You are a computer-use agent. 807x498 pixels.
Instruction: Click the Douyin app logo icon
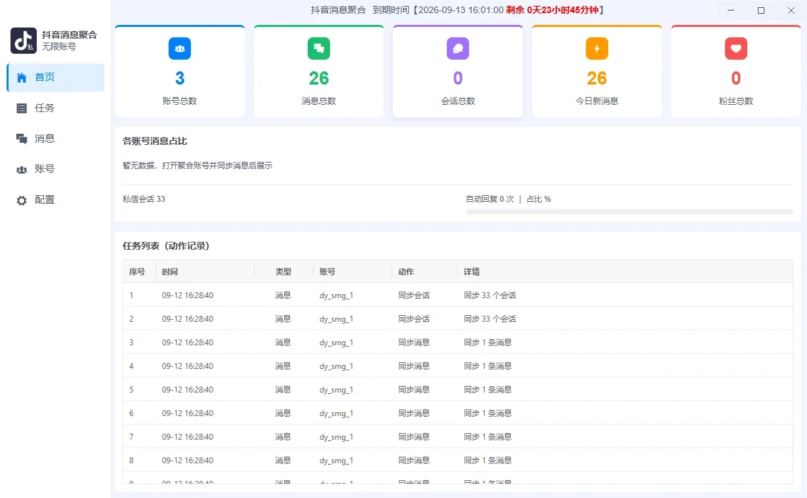coord(24,41)
